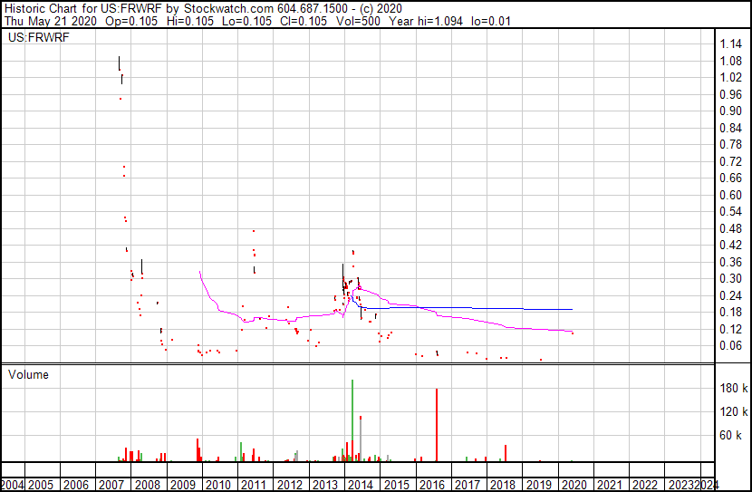Screen dimensions: 752x492
Task: Click the 2009 year label
Action: click(x=183, y=485)
